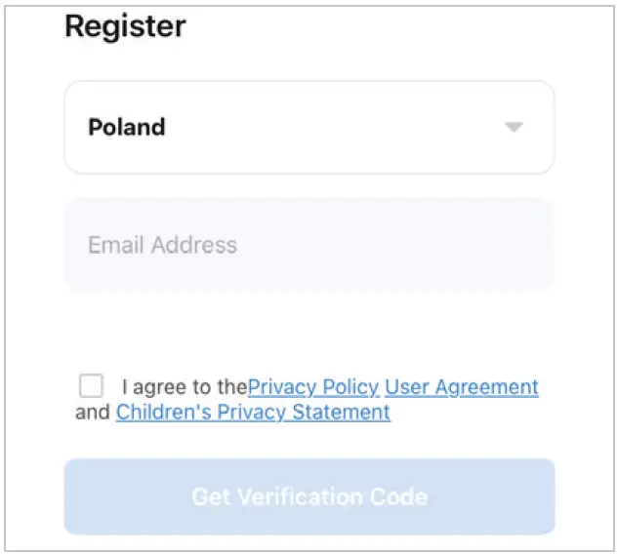Click the "I agree to the" label text
This screenshot has height=554, width=617.
185,387
